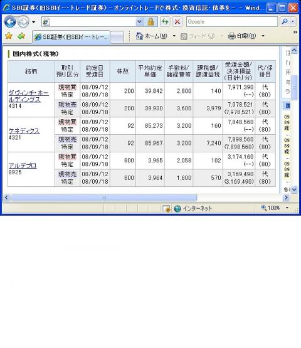Click the Home (ホーム) toolbar button
Image resolution: width=301 pixels, height=348 pixels.
[x=151, y=36]
